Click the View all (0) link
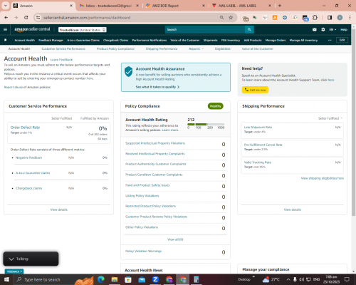356x285 pixels. pyautogui.click(x=175, y=239)
